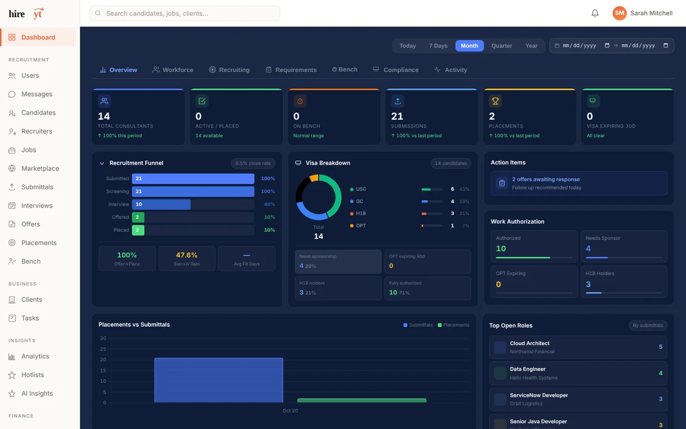Click the Visa Expiring 30D card icon
This screenshot has width=686, height=429.
pyautogui.click(x=593, y=101)
